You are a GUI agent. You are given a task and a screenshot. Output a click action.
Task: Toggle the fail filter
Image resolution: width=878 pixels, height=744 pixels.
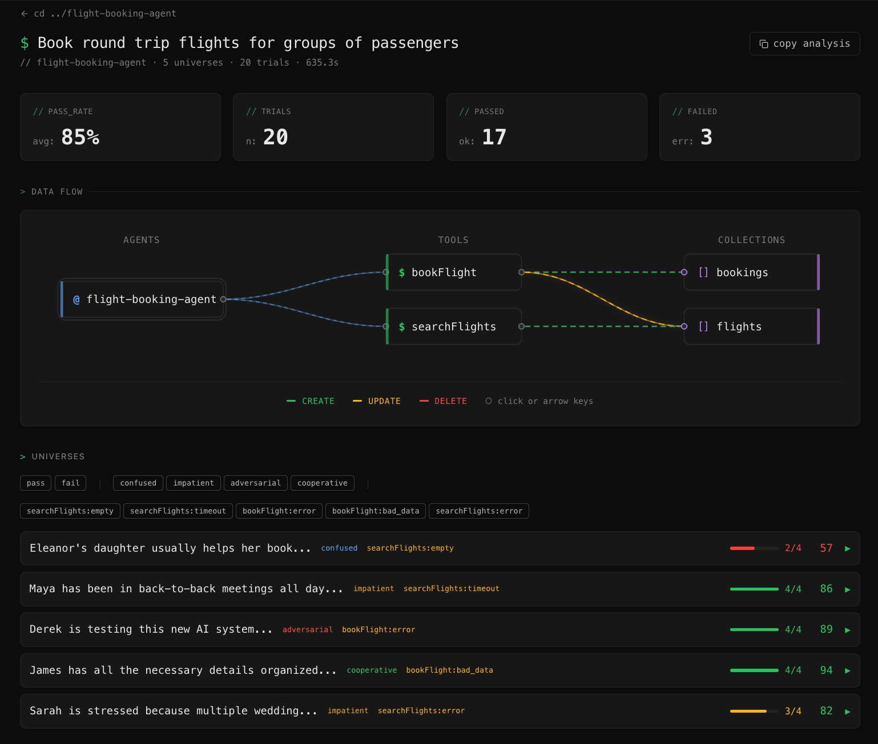pyautogui.click(x=70, y=483)
